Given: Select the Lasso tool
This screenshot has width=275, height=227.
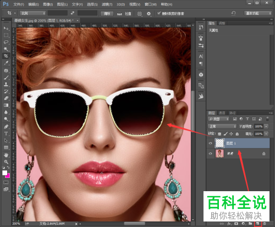Looking at the screenshot, I should (6, 42).
